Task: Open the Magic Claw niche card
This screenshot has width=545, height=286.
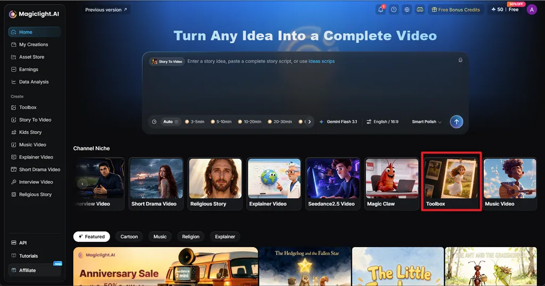Action: [x=392, y=184]
